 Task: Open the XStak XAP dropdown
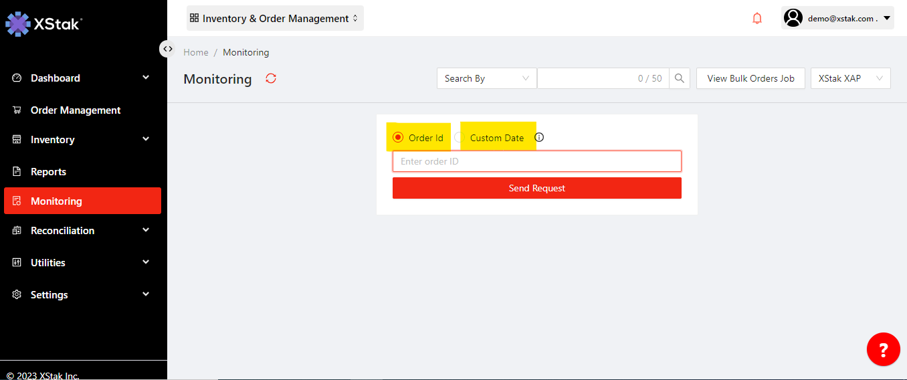[x=850, y=78]
